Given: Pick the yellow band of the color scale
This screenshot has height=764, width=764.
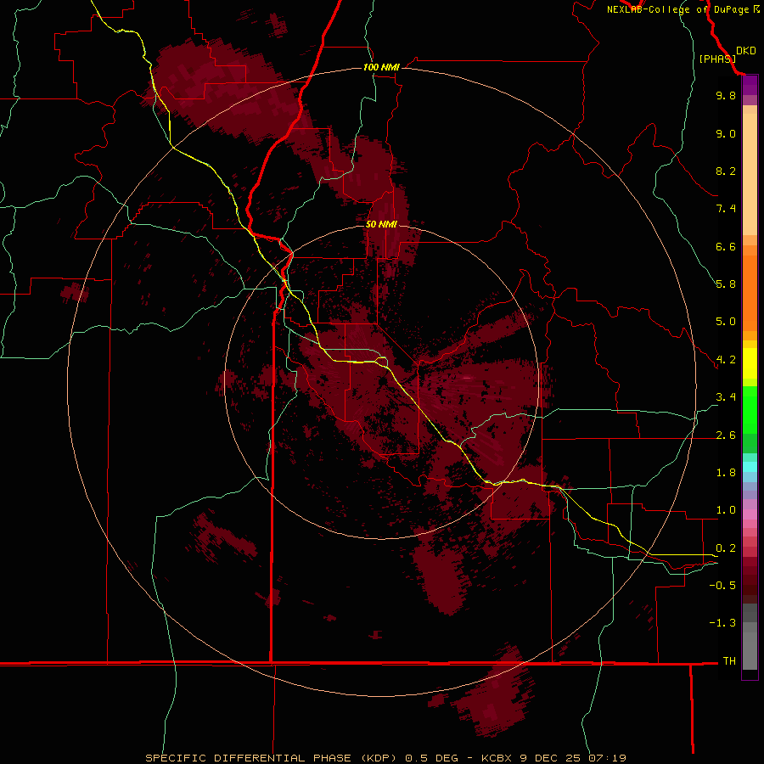Looking at the screenshot, I should [x=750, y=363].
